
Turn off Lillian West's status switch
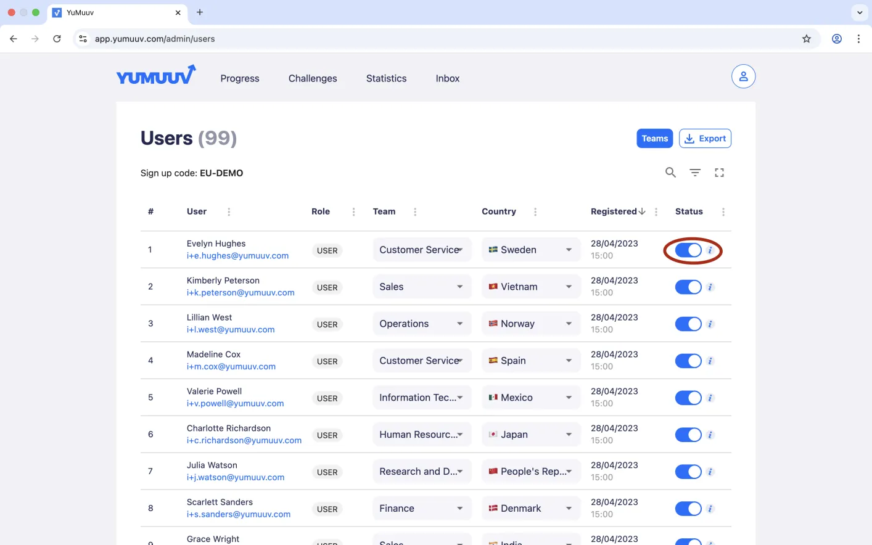click(x=688, y=324)
